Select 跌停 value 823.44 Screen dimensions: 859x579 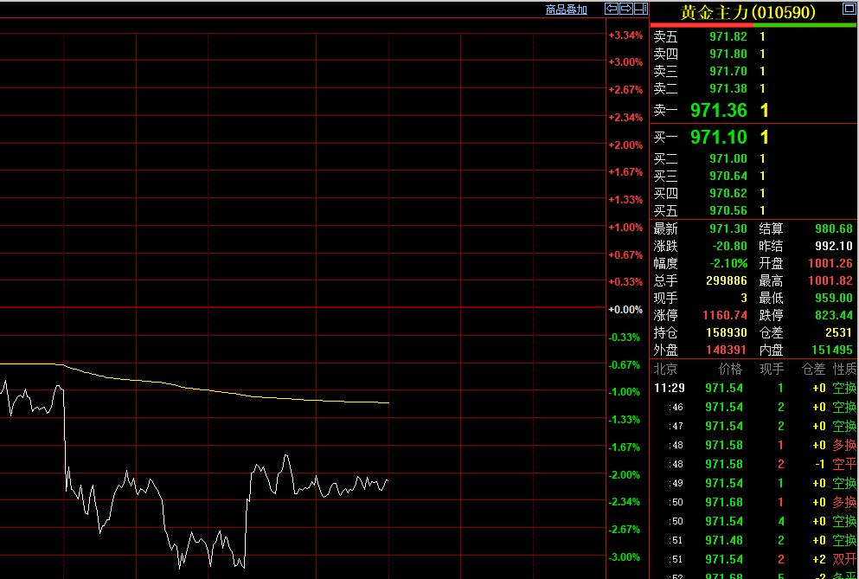[x=834, y=315]
